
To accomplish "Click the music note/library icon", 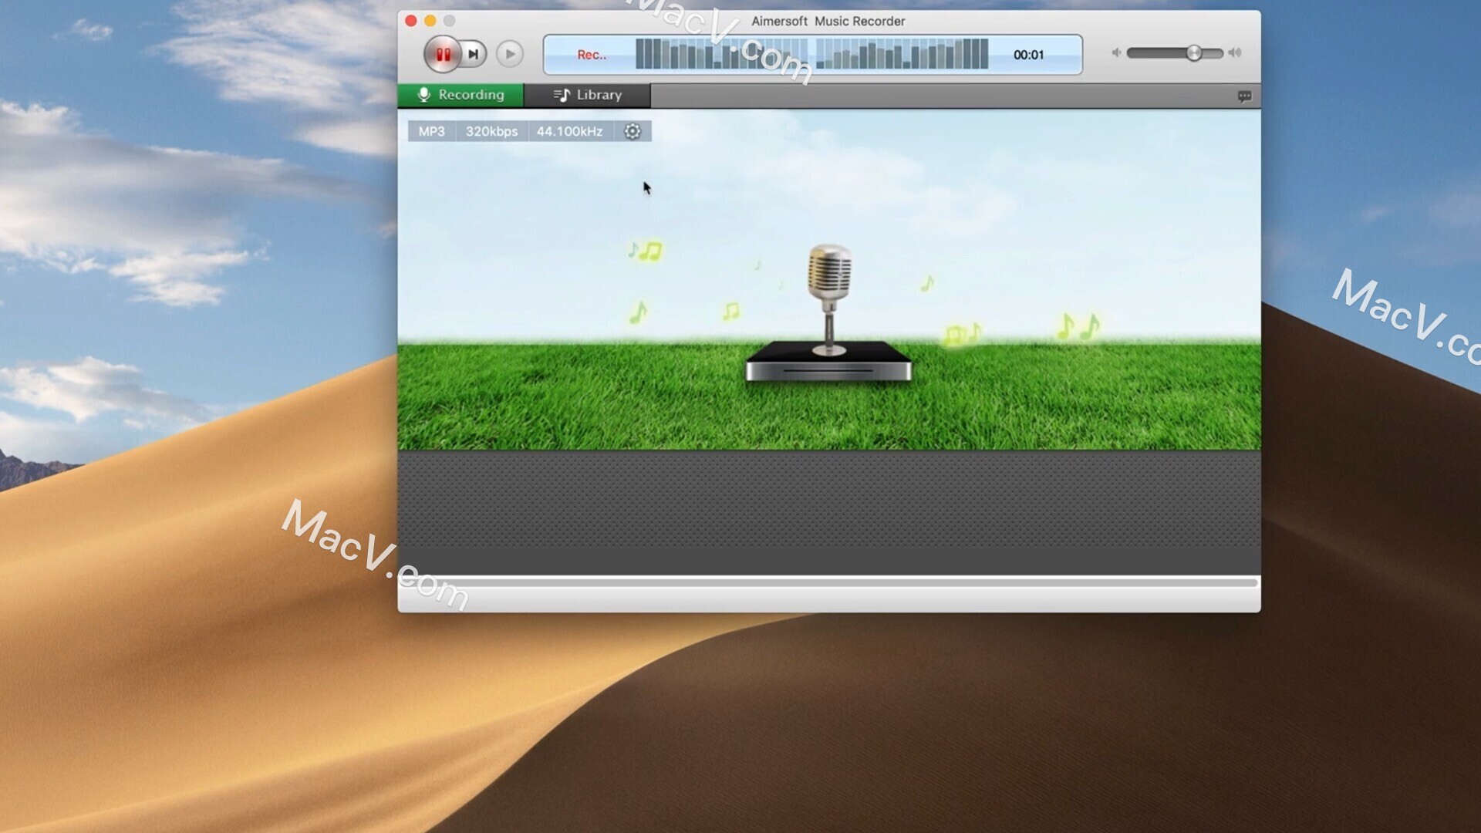I will (x=561, y=95).
